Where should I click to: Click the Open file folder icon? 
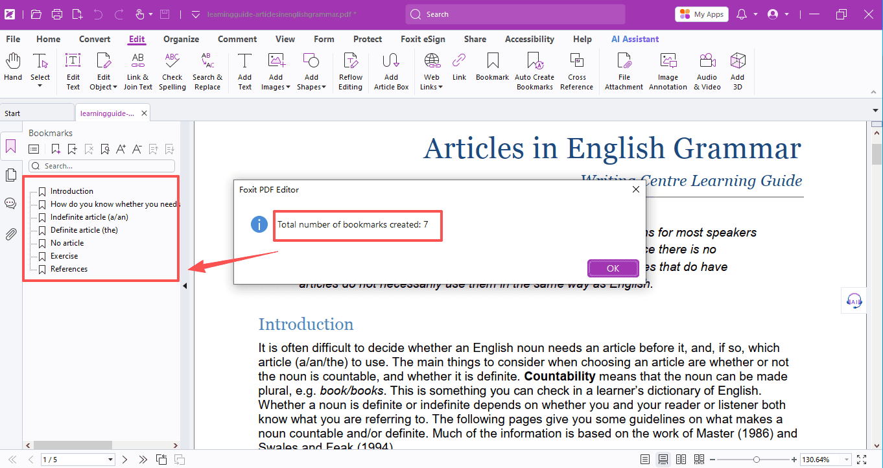coord(36,14)
